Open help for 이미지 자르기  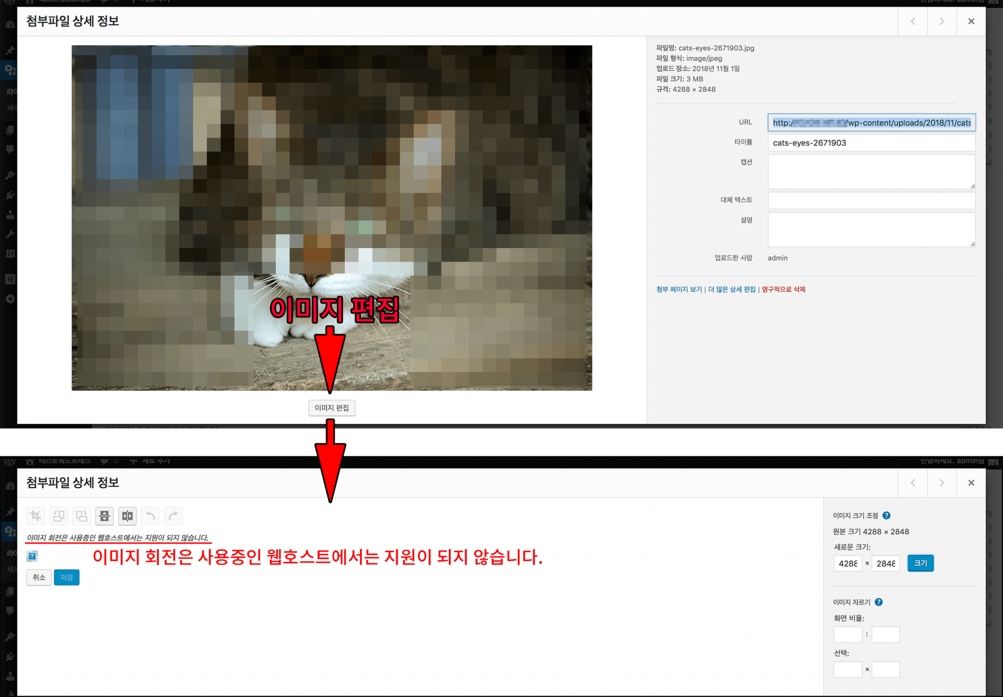click(x=879, y=602)
